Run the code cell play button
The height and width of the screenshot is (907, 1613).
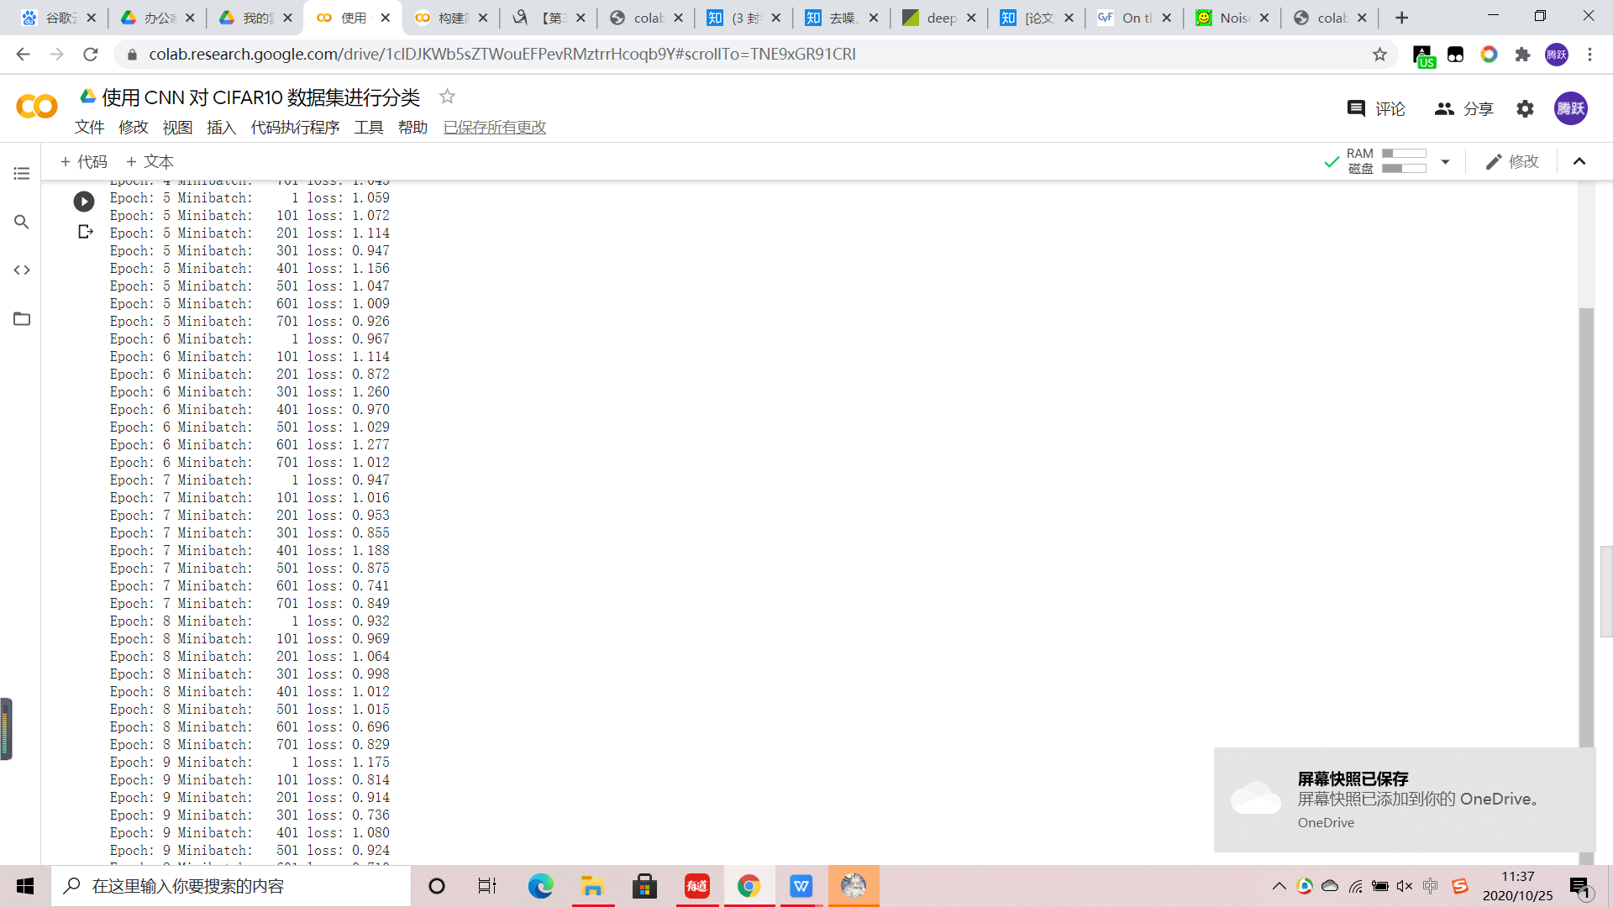tap(84, 202)
